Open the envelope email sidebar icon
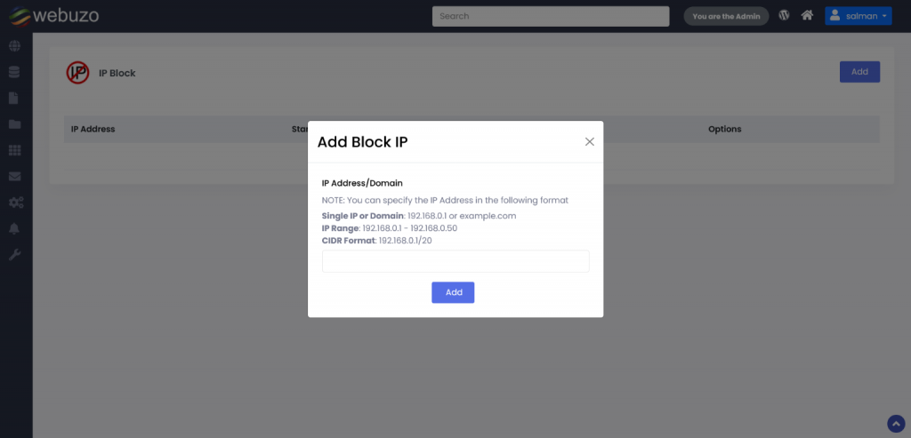This screenshot has width=911, height=438. click(x=15, y=177)
